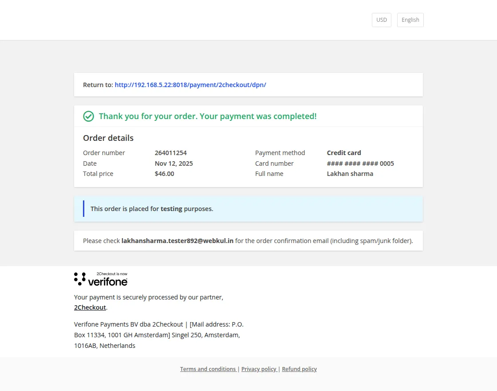Open the USD currency selector
This screenshot has width=497, height=391.
pyautogui.click(x=381, y=20)
